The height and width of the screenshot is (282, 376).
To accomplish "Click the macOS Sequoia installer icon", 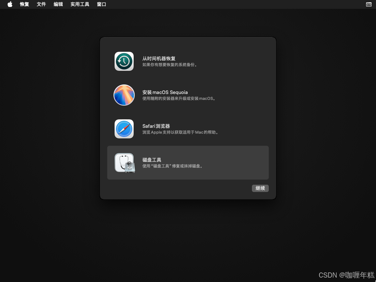I will [124, 95].
